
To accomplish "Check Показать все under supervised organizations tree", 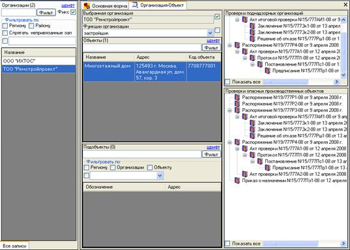I will pos(227,82).
